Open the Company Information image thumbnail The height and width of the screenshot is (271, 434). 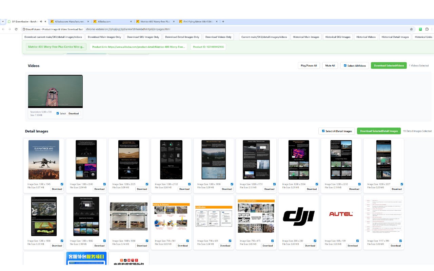click(256, 216)
